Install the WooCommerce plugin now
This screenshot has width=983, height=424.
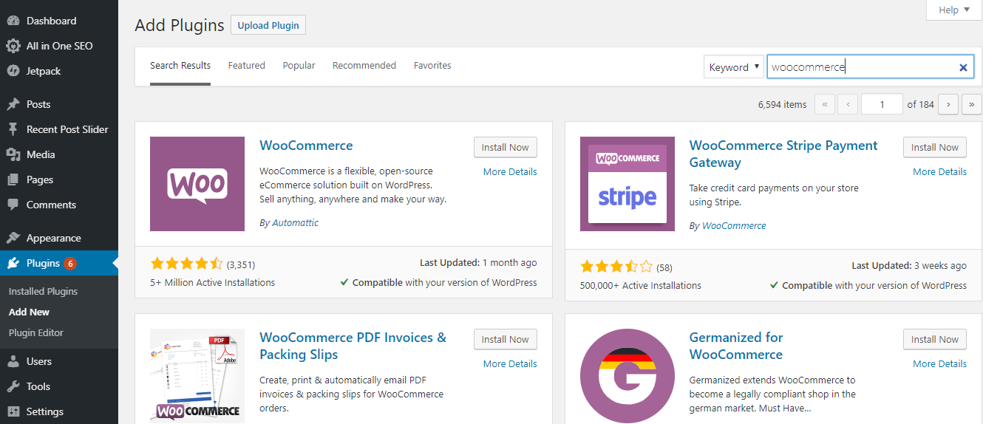pos(505,147)
